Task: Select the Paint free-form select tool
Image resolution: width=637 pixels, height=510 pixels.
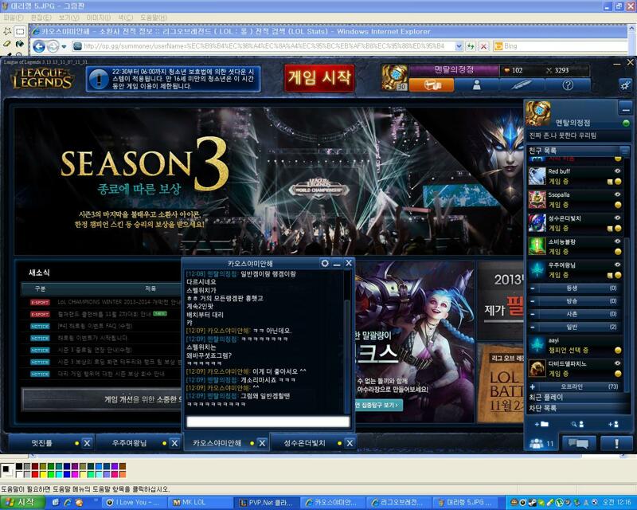Action: (7, 31)
